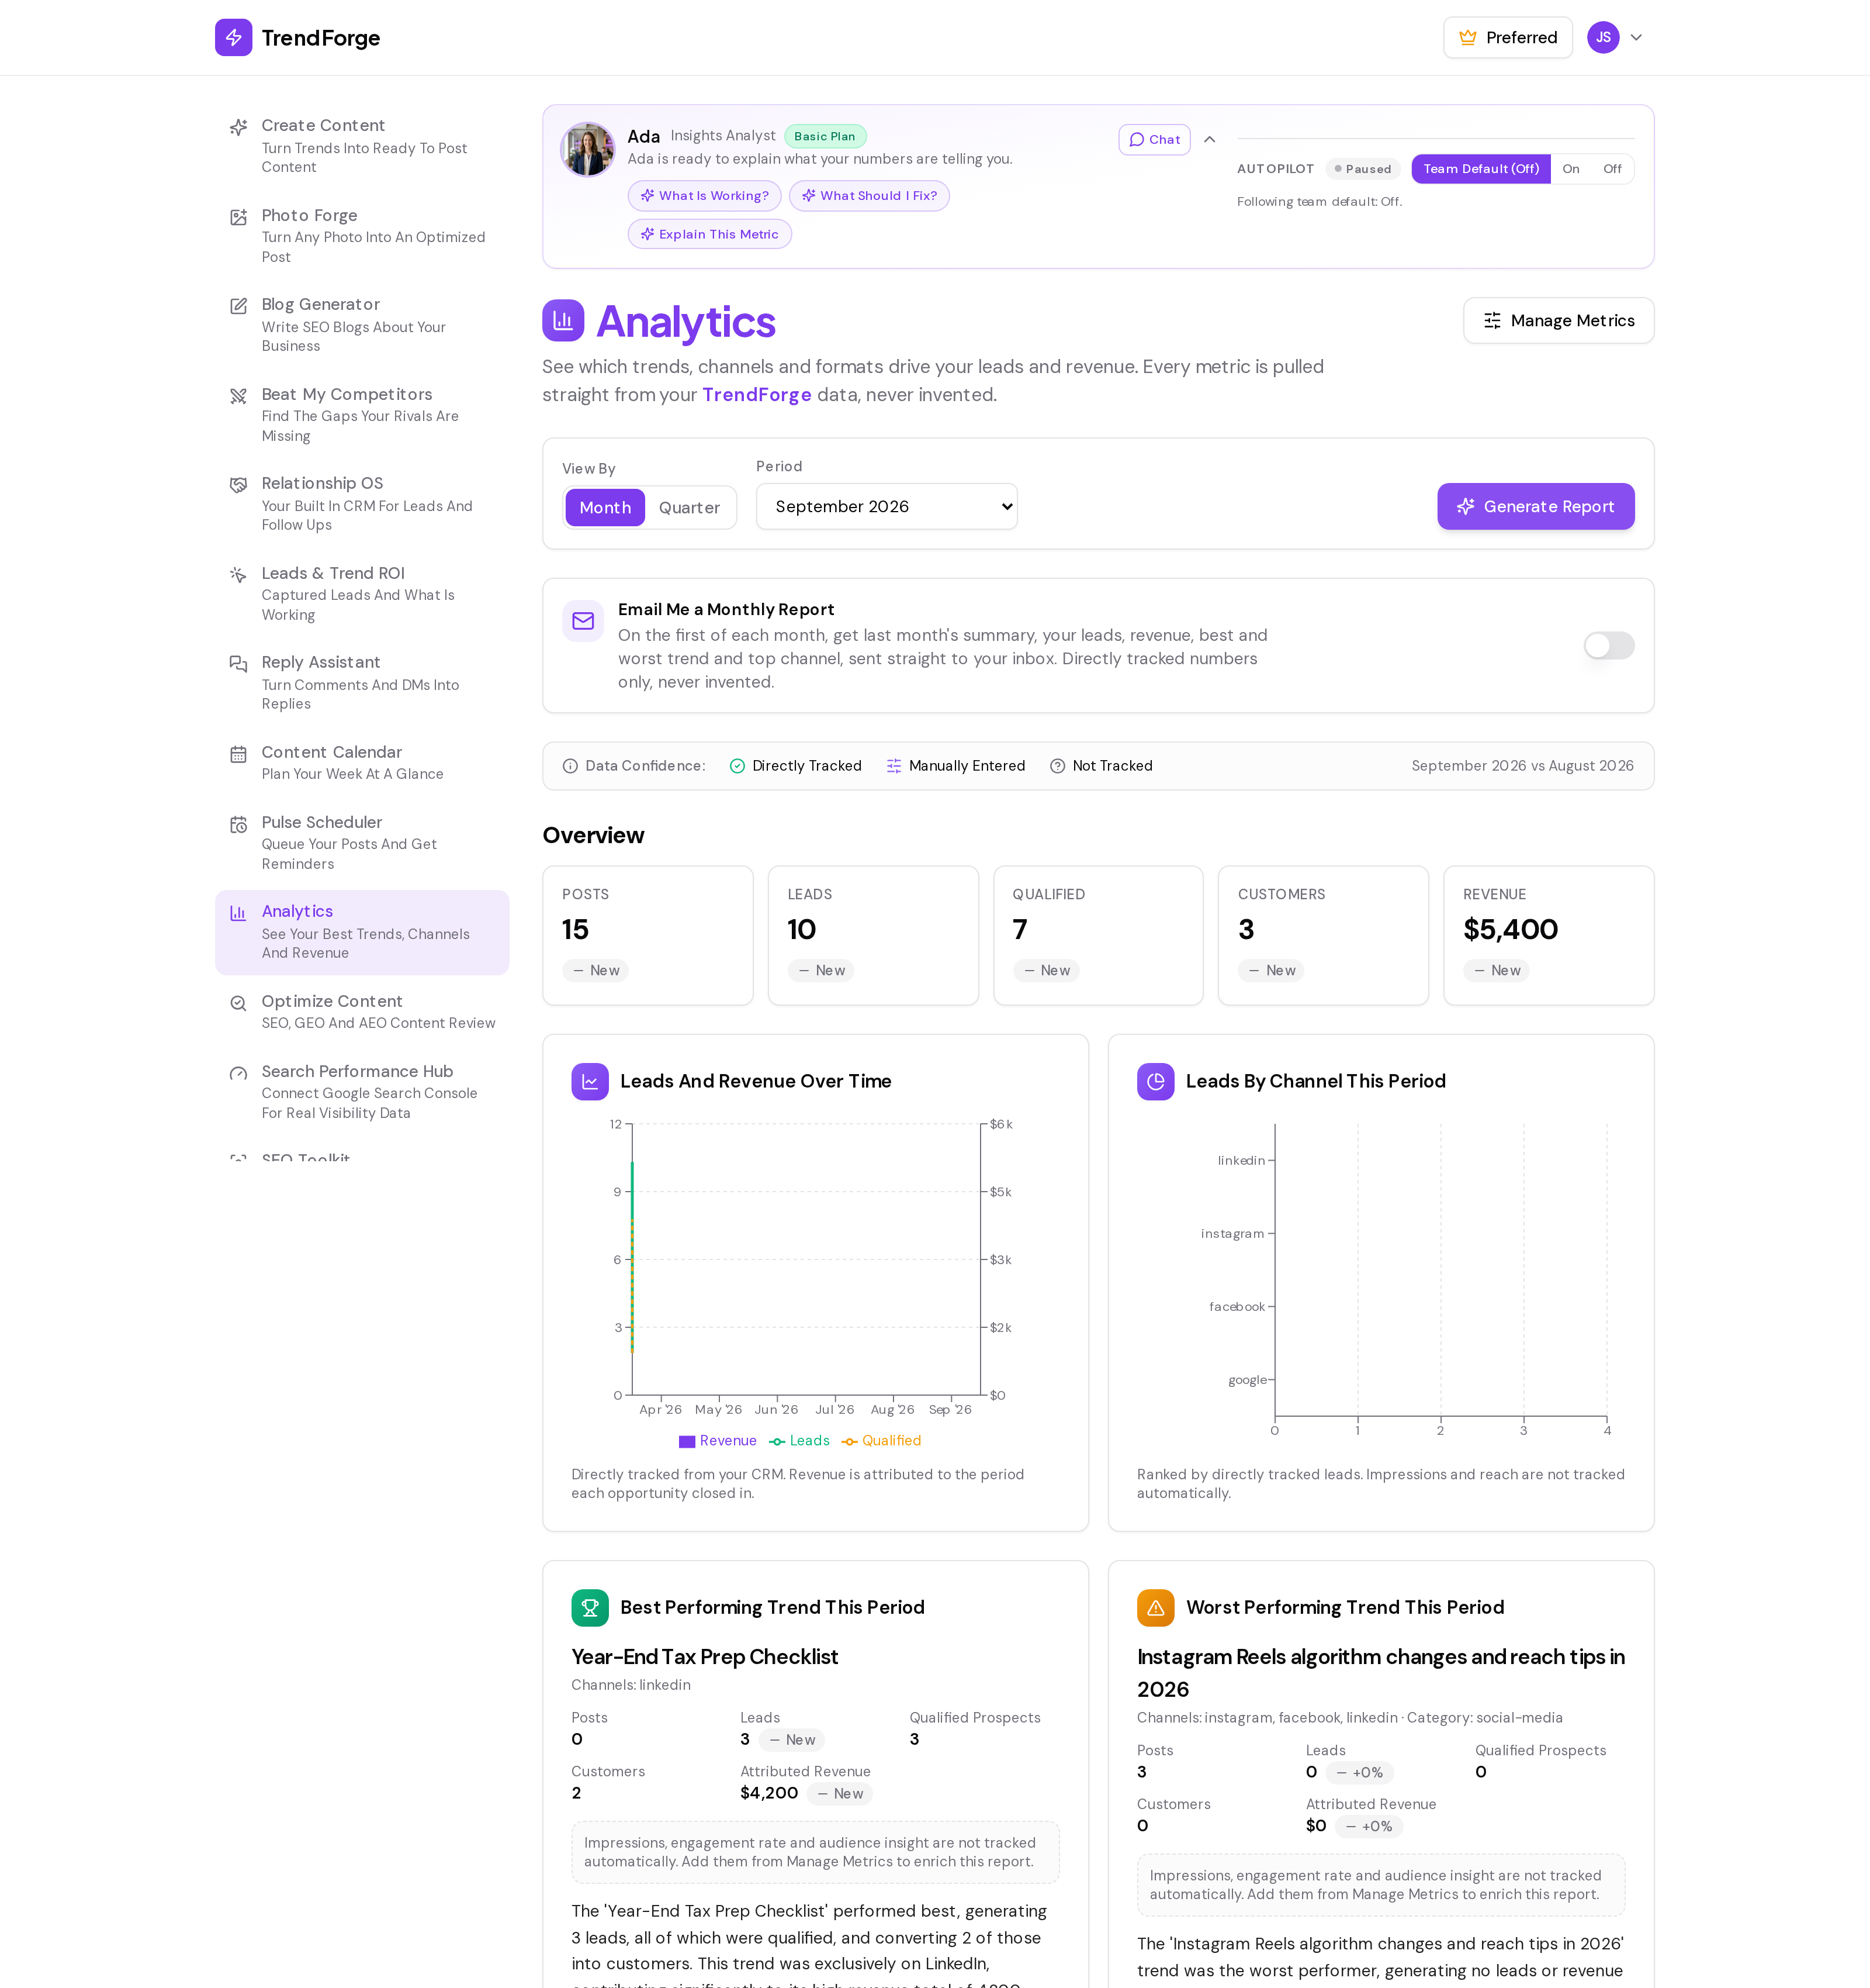
Task: Click the Search Performance Hub gauge icon
Action: click(238, 1073)
